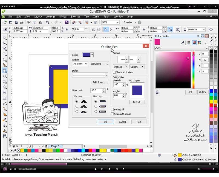Image resolution: width=219 pixels, height=177 pixels.
Task: Enable the Behind fill checkbox
Action: [x=112, y=109]
